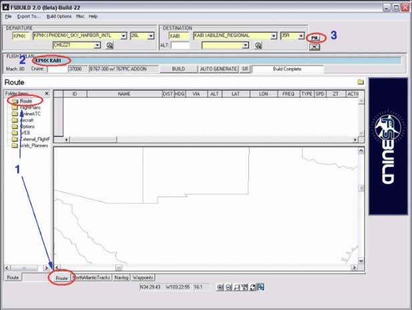
Task: Click the map vertical scrollbar thumb
Action: (361, 188)
